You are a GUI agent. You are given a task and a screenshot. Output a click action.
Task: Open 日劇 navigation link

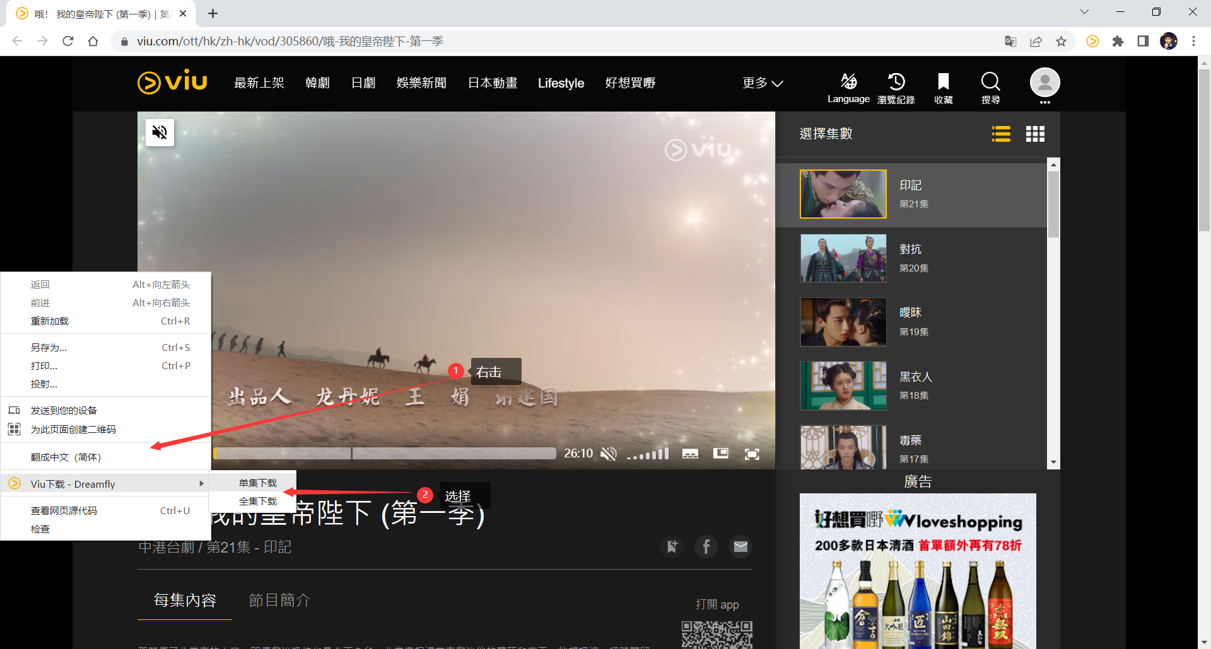pyautogui.click(x=363, y=83)
